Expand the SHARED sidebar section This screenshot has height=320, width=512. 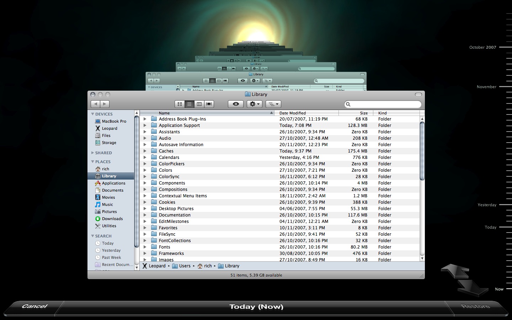click(93, 153)
